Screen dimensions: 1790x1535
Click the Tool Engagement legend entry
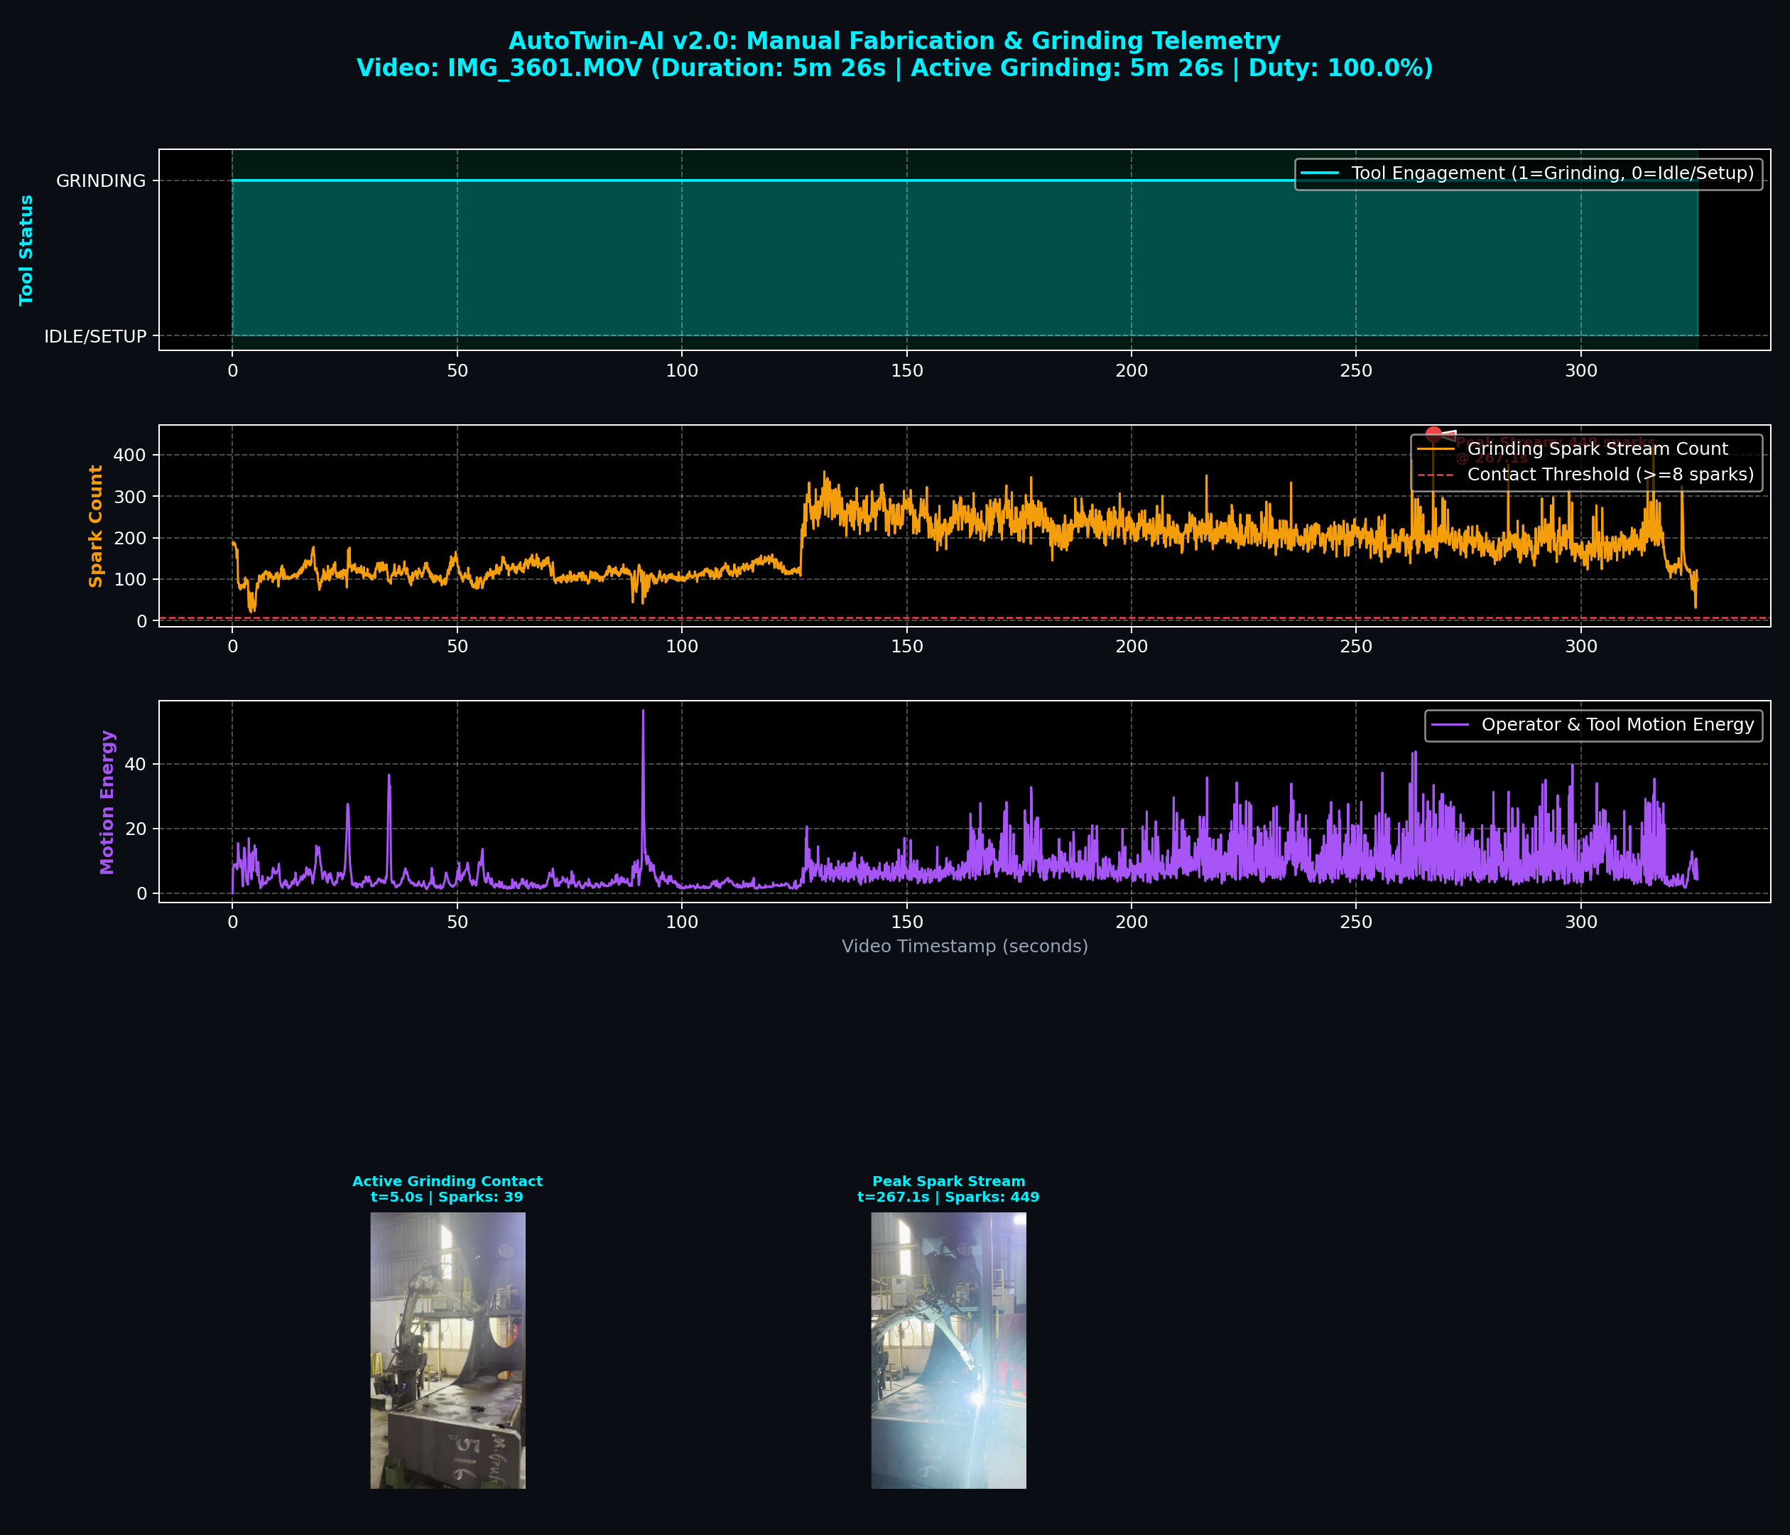click(1528, 173)
